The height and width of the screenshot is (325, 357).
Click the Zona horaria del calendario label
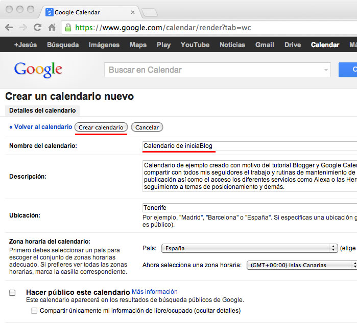pos(50,242)
